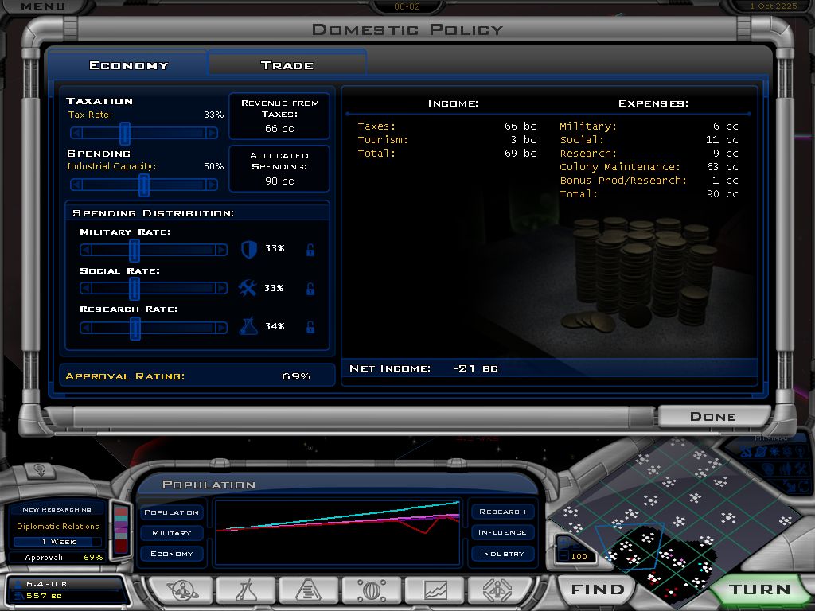
Task: Show the Influence graph
Action: point(503,532)
